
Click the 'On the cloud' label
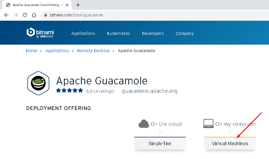166,124
